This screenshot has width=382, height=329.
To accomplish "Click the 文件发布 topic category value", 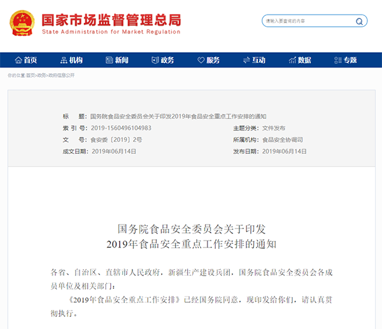I will click(274, 128).
